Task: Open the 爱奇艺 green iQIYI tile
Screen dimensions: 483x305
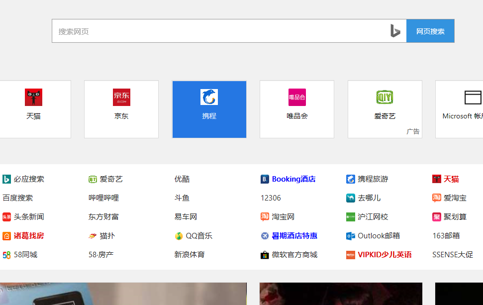Action: coord(385,109)
